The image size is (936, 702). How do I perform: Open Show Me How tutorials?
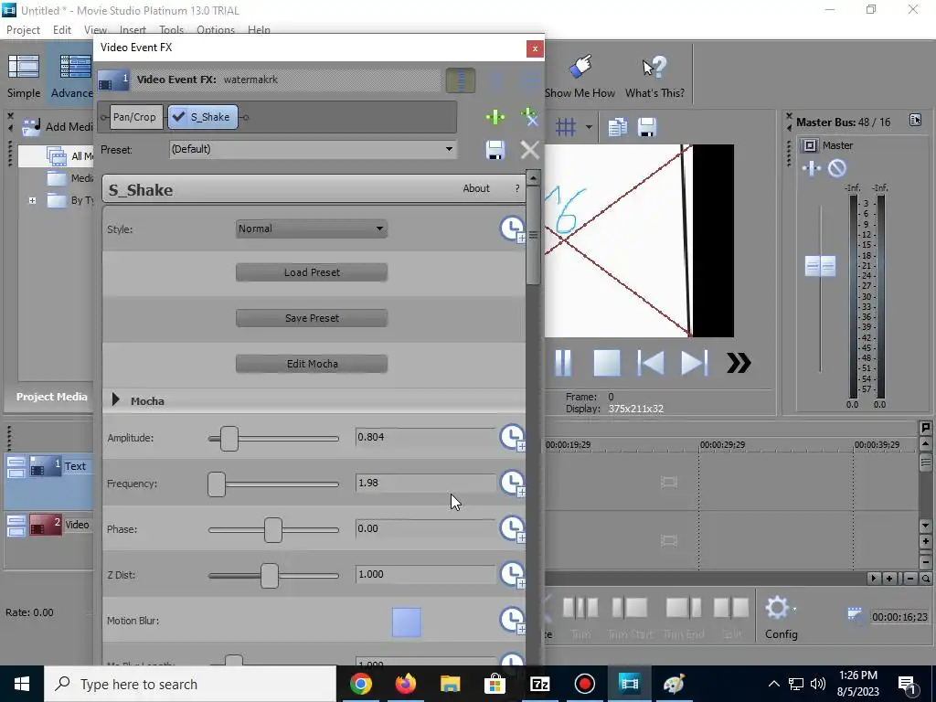coord(580,77)
